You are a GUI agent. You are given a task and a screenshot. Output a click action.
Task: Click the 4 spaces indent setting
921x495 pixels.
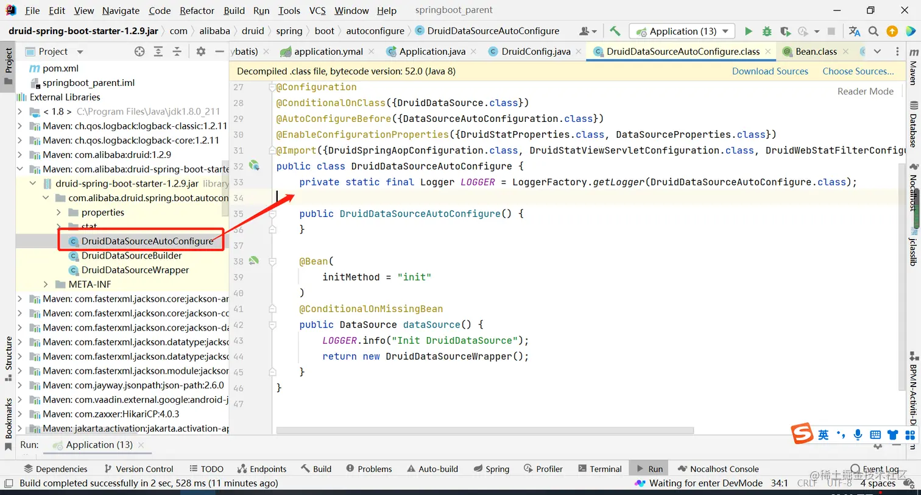coord(878,483)
